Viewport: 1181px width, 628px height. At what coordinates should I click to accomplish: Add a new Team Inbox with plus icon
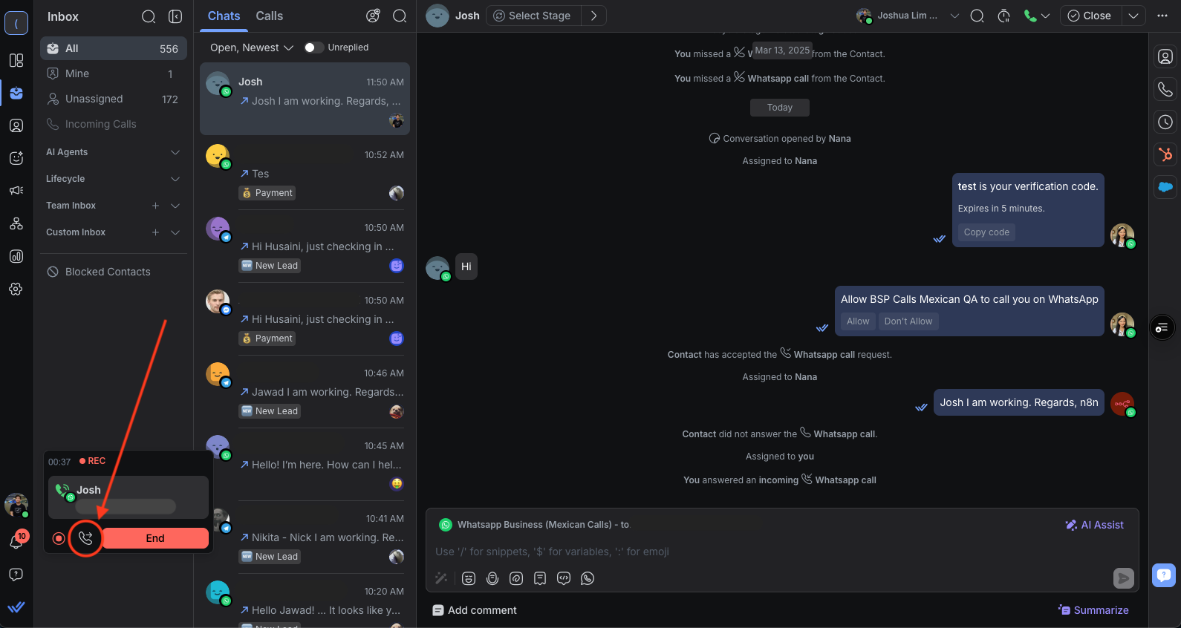[155, 206]
